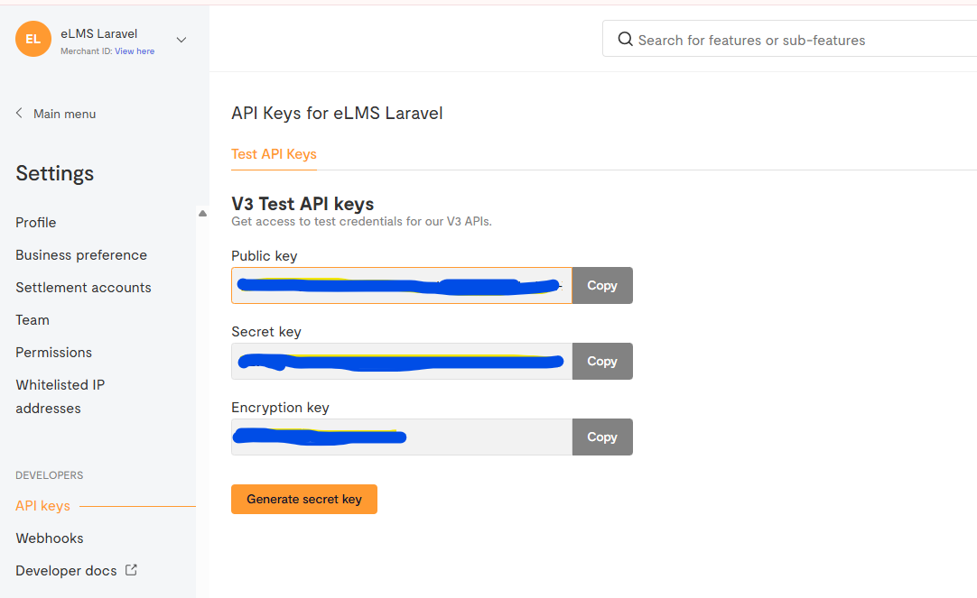Focus the search for features field
The height and width of the screenshot is (598, 977).
pyautogui.click(x=795, y=40)
